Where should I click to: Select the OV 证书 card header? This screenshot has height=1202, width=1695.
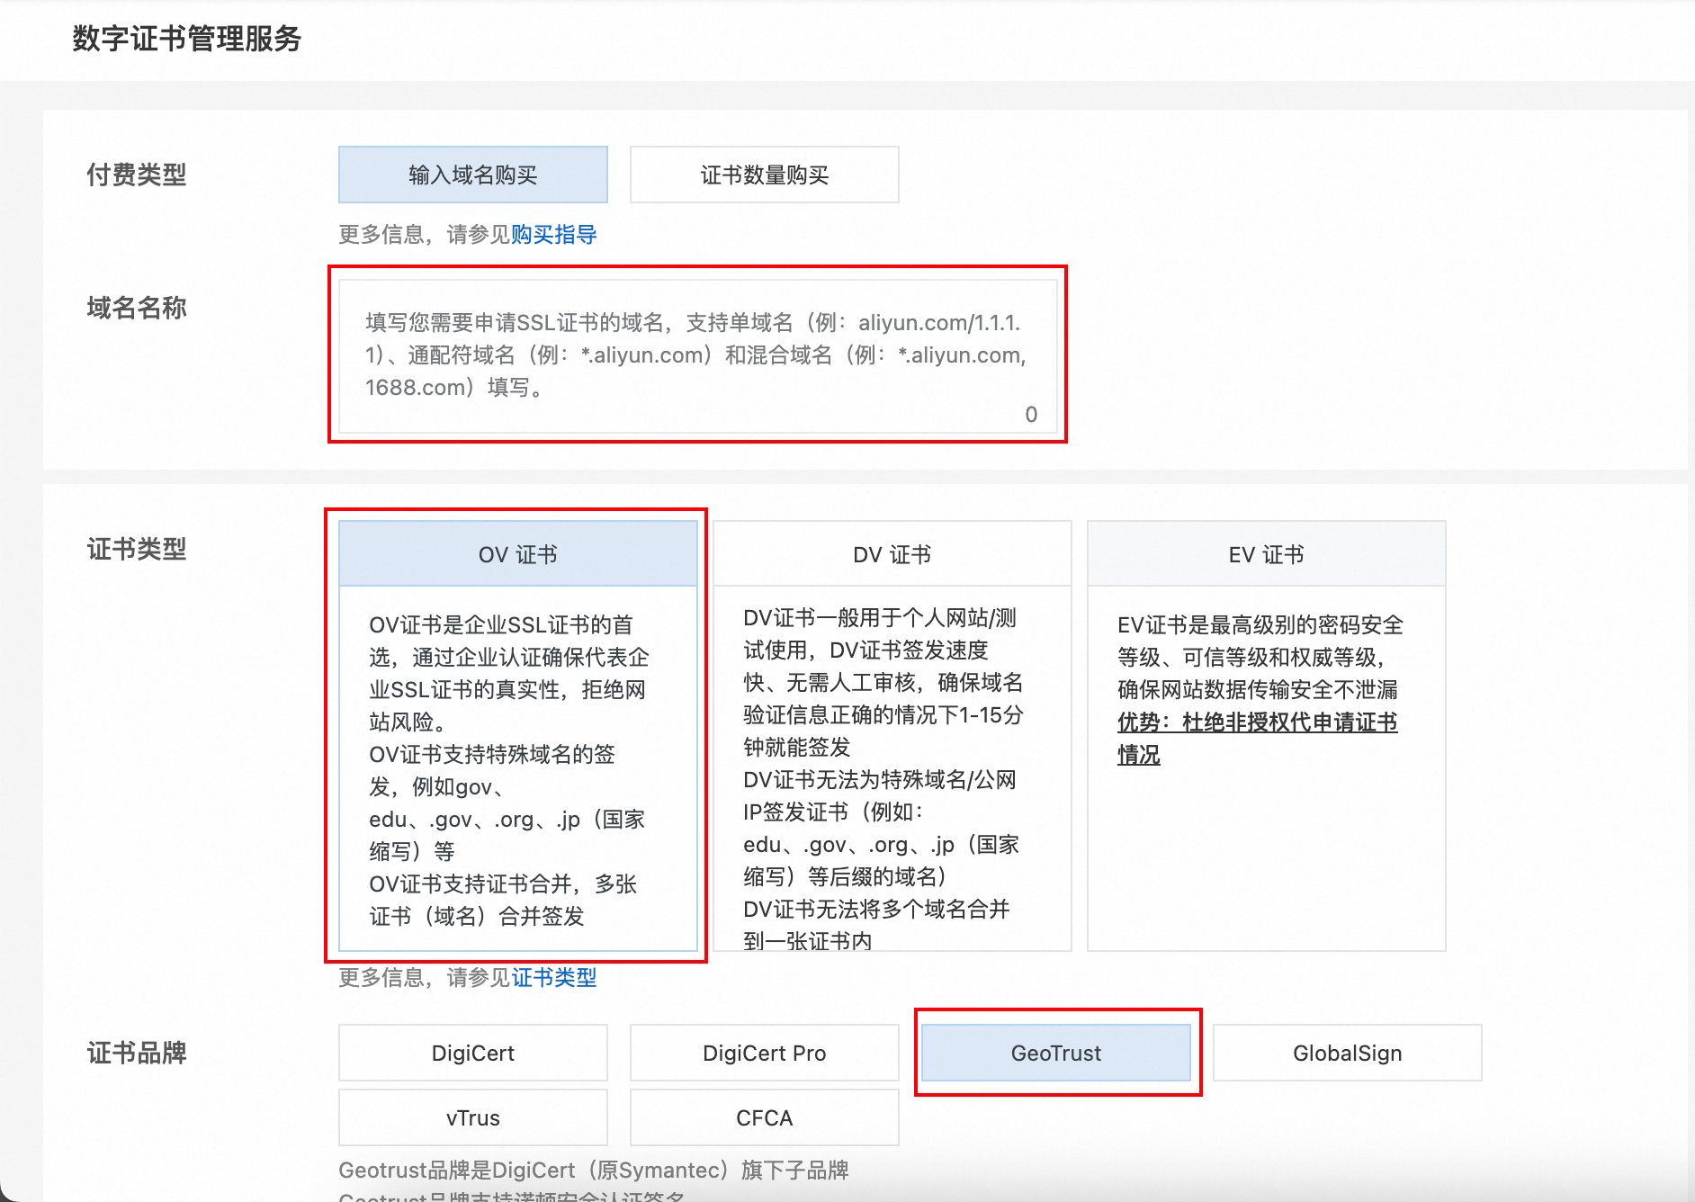pyautogui.click(x=517, y=554)
